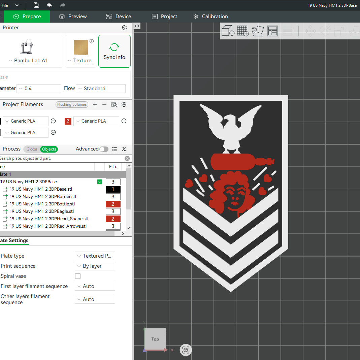Click the Auto orient toolbar icon
The width and height of the screenshot is (360, 360).
(258, 31)
